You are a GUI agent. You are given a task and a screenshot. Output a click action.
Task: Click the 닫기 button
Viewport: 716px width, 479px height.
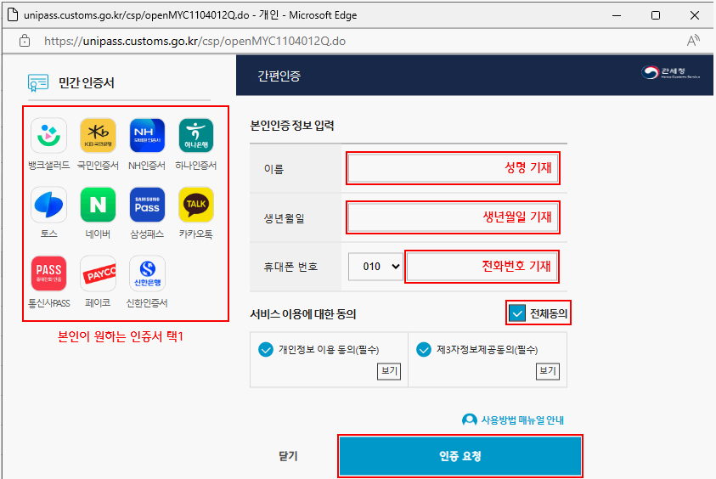(x=288, y=456)
